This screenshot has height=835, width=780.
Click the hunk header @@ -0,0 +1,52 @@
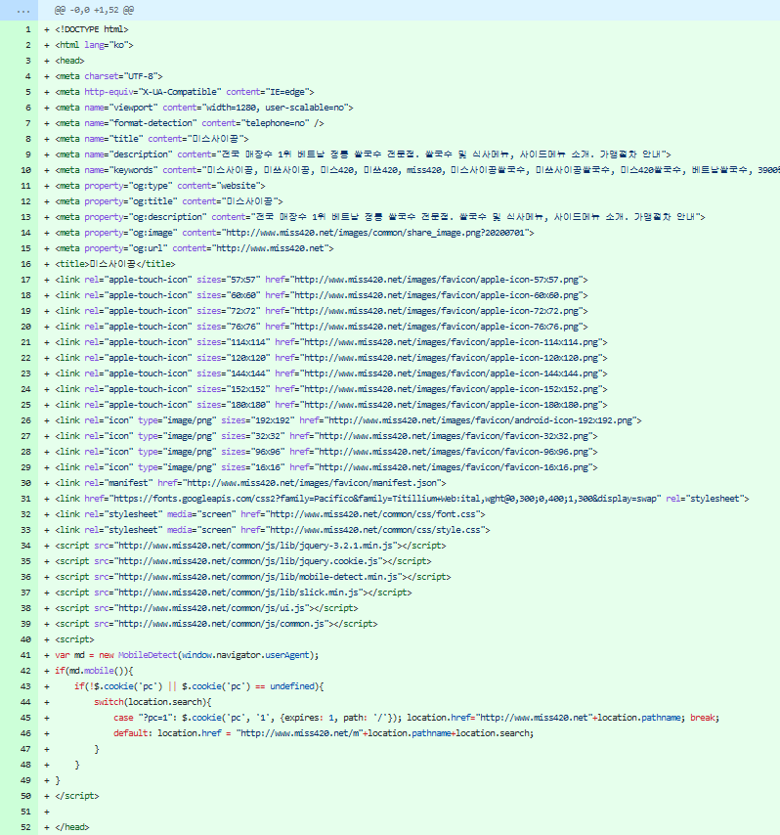(x=94, y=10)
